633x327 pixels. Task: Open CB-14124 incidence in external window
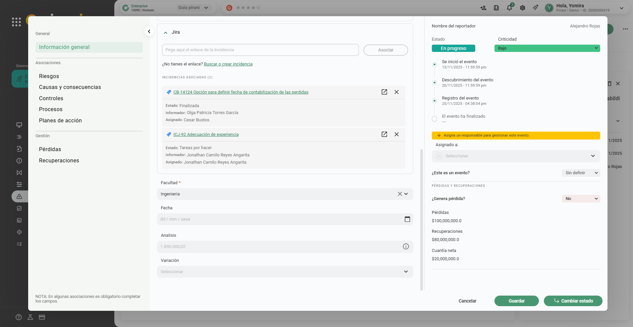(384, 92)
